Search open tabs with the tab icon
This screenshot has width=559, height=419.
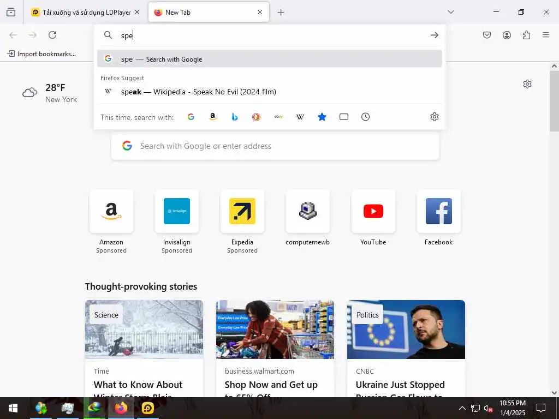344,117
